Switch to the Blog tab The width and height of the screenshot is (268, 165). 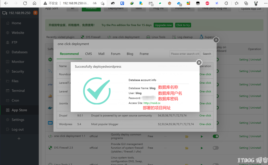tap(130, 54)
